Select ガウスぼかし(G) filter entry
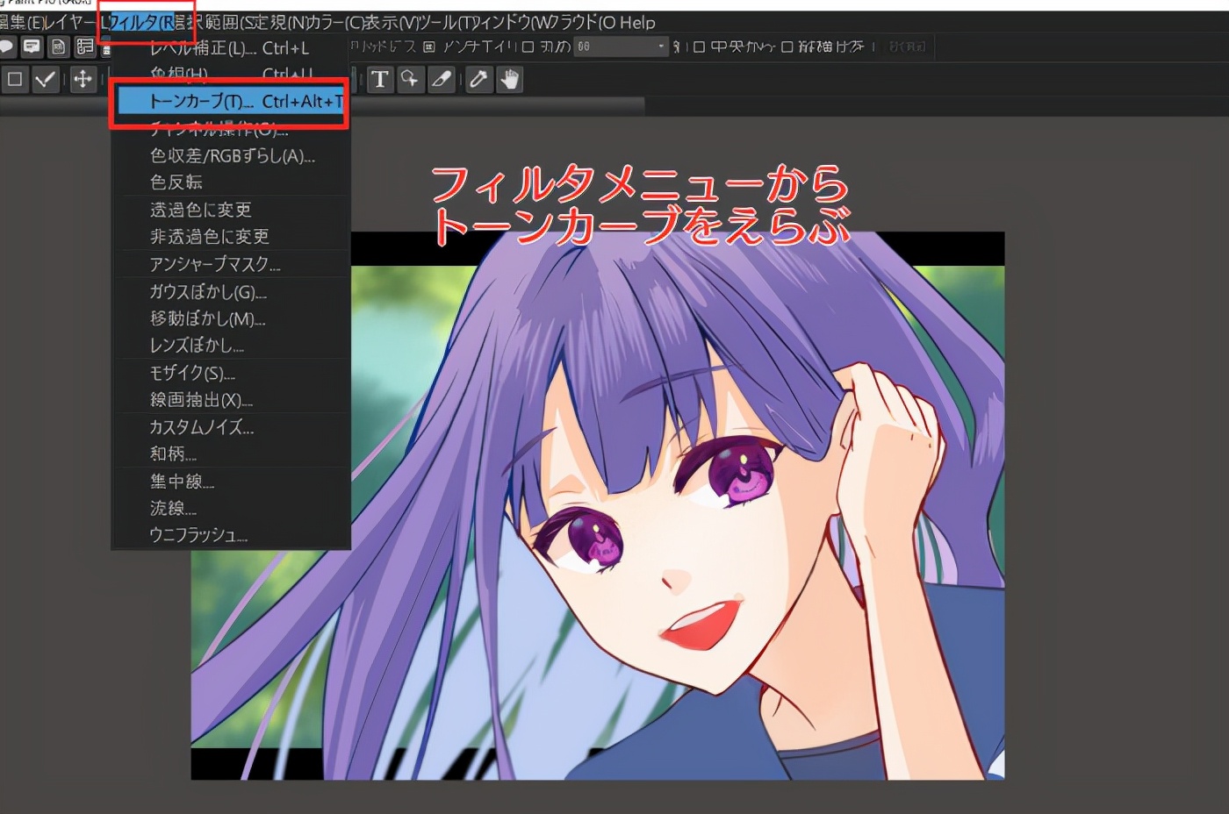Image resolution: width=1229 pixels, height=814 pixels. point(208,291)
